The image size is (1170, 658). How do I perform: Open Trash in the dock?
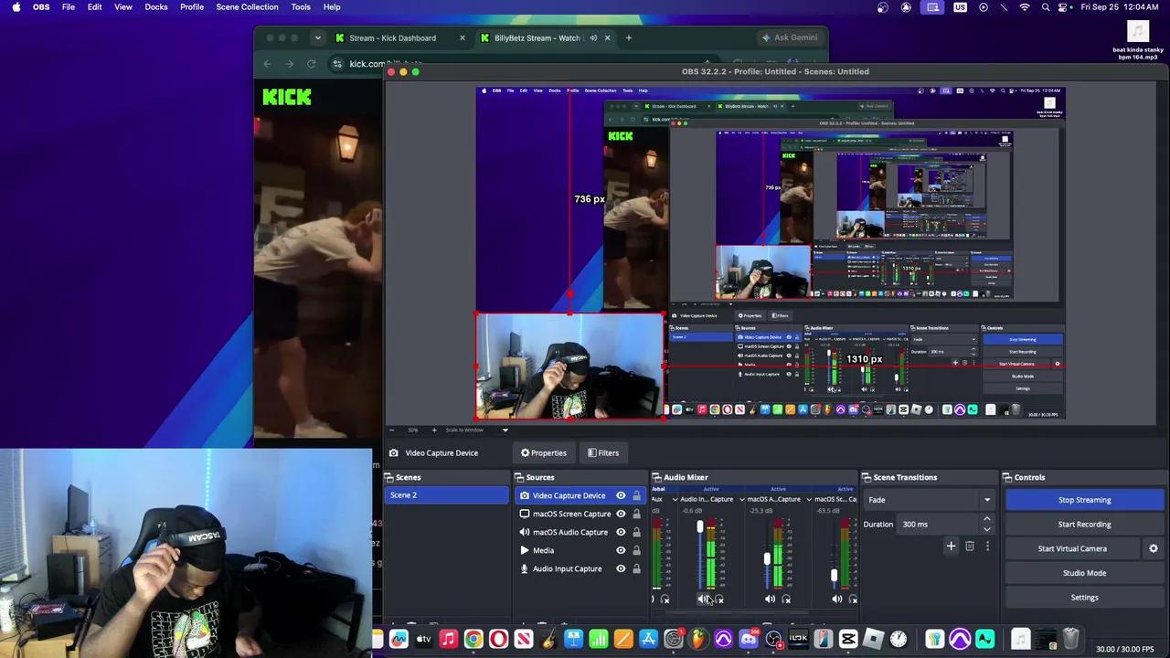(x=1071, y=640)
